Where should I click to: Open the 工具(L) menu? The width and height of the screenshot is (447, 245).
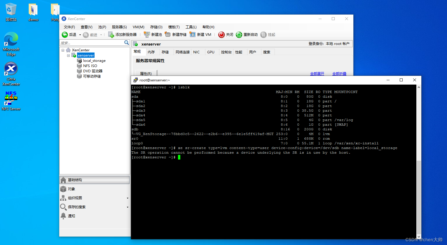point(191,27)
